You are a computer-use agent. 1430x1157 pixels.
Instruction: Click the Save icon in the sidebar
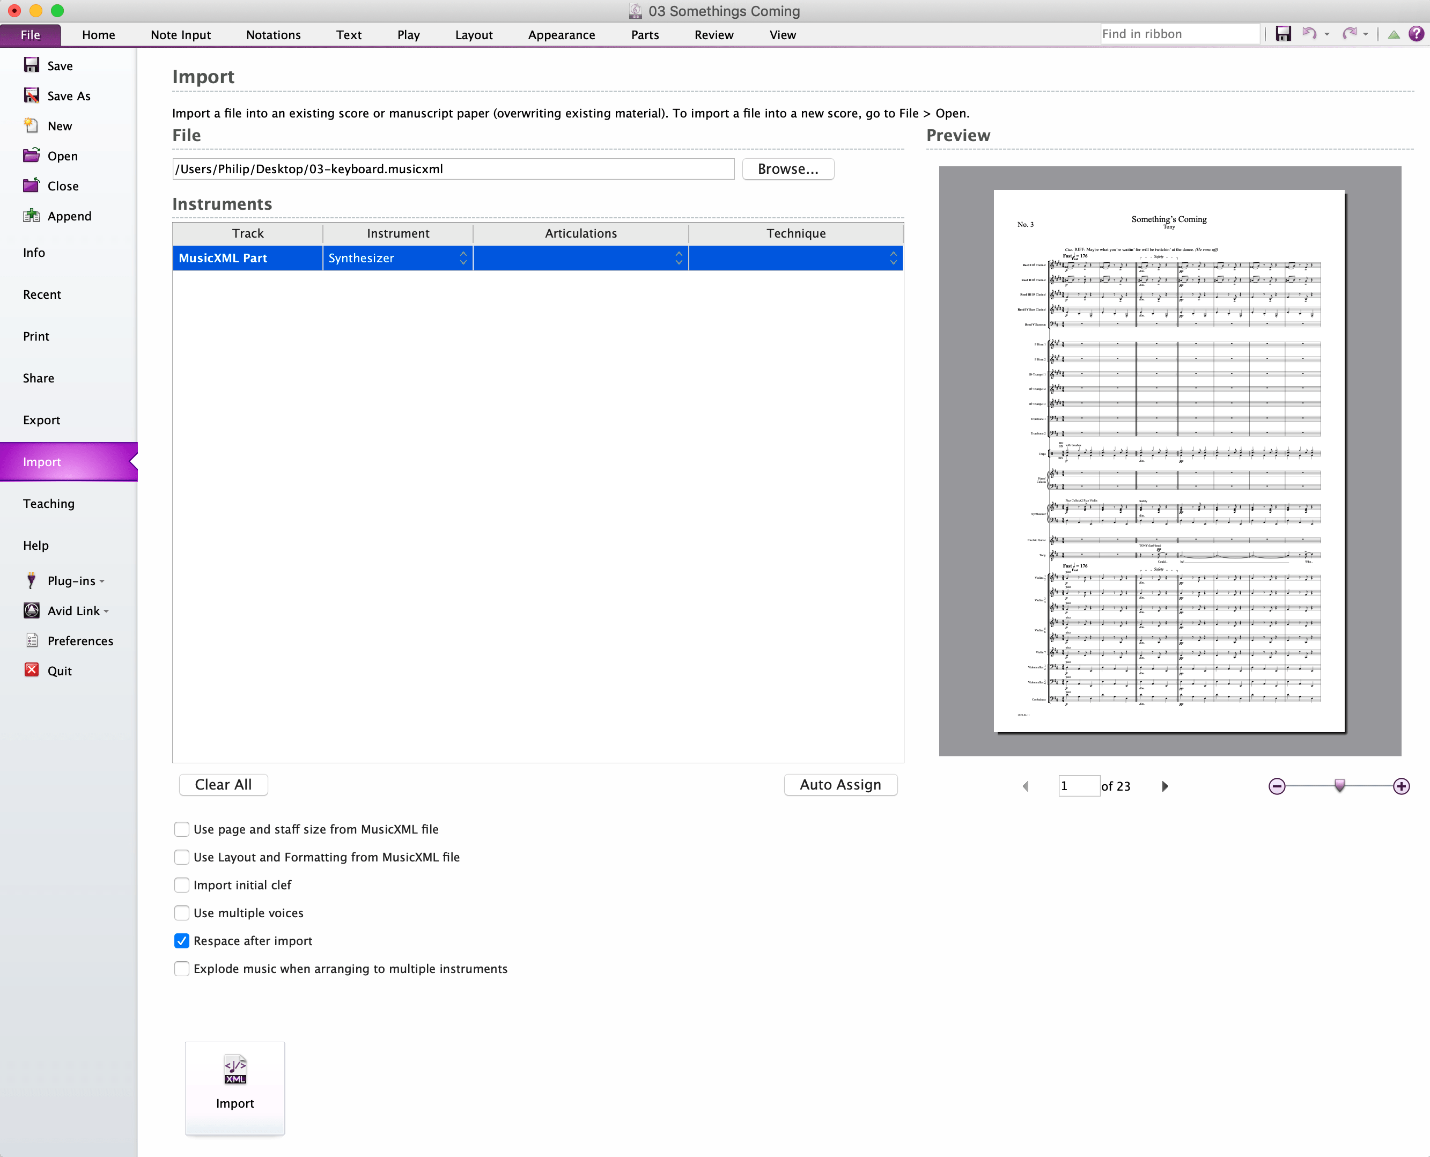[31, 65]
